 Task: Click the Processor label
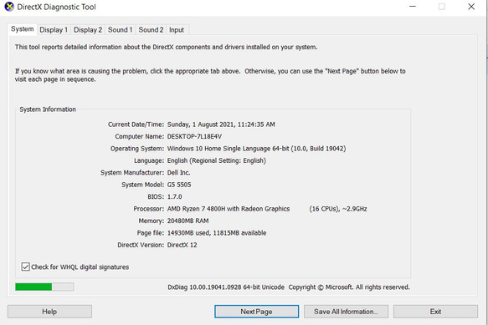click(x=149, y=209)
